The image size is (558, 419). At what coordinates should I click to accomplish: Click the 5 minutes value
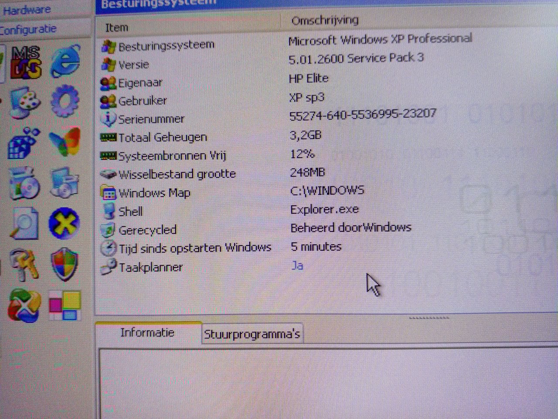316,247
